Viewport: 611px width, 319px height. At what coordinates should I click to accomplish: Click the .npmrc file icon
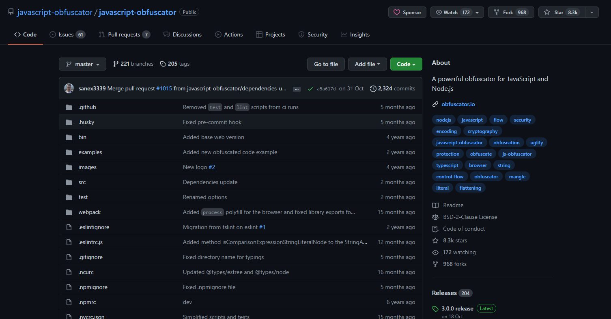tap(69, 302)
